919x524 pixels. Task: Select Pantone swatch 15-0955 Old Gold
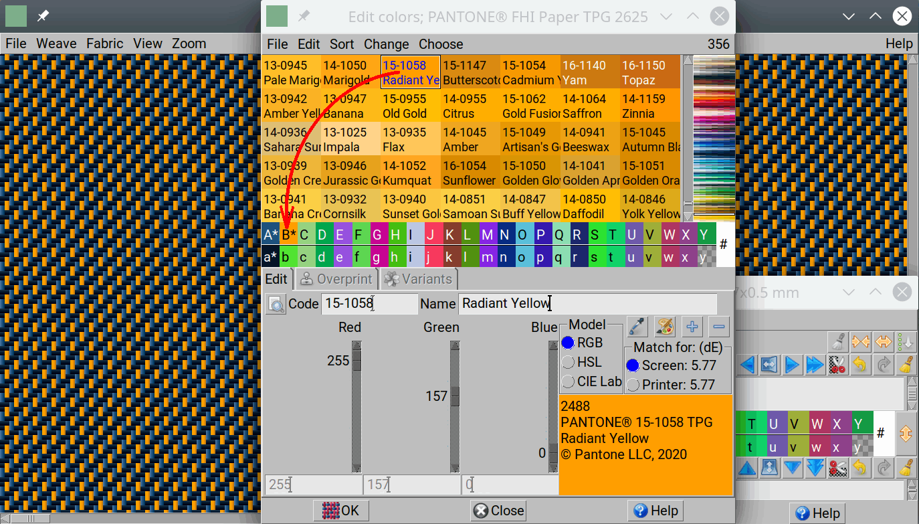[411, 106]
